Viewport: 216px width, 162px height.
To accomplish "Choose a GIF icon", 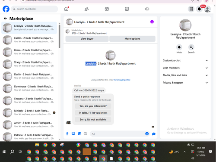I will (86, 134).
